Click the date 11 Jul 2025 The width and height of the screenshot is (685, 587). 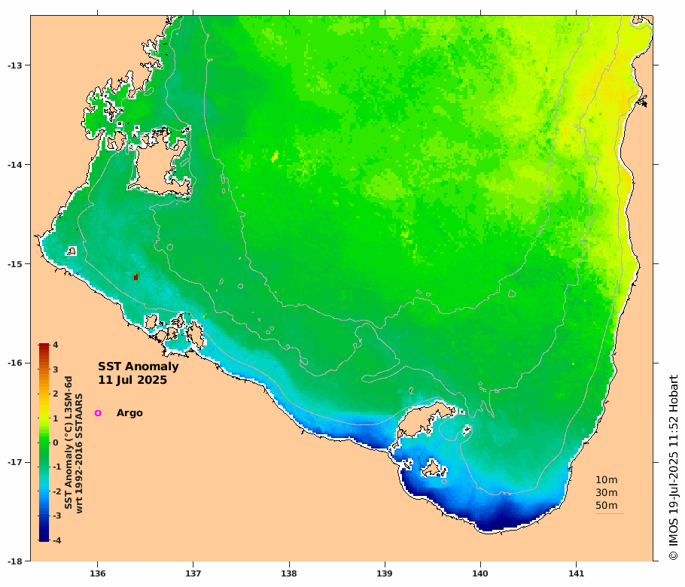click(132, 380)
